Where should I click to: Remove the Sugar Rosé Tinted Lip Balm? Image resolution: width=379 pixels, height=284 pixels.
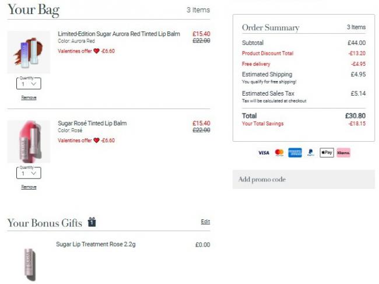click(x=29, y=187)
